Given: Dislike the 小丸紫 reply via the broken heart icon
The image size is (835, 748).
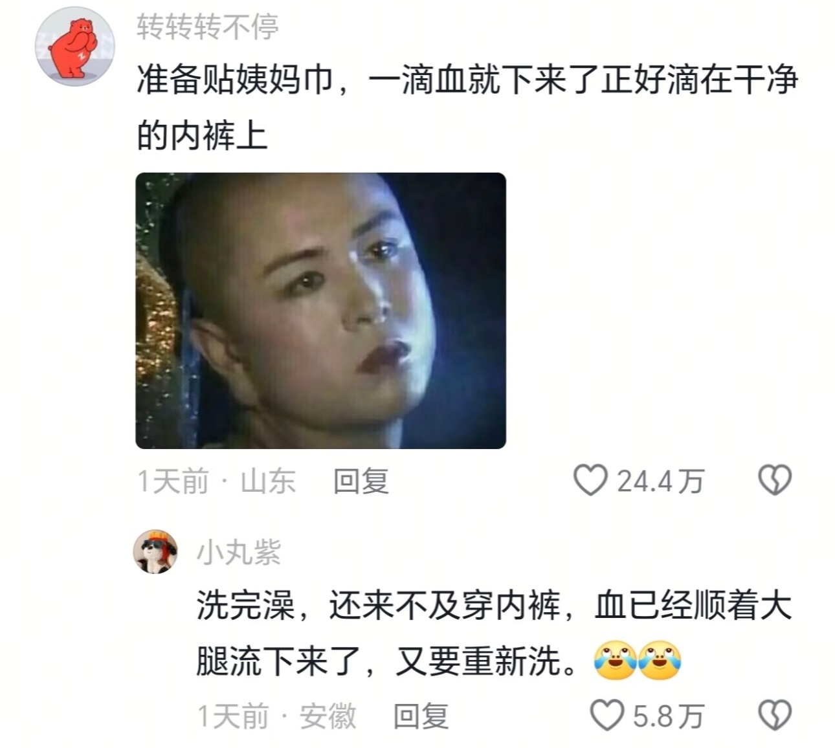Looking at the screenshot, I should (x=774, y=716).
